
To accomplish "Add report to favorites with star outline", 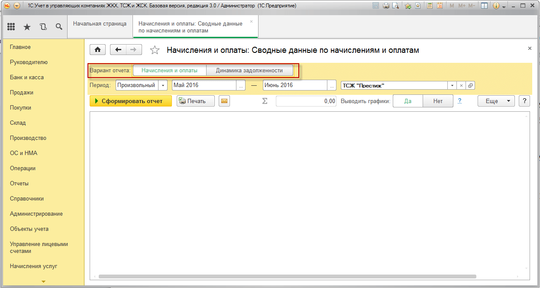I will 155,50.
